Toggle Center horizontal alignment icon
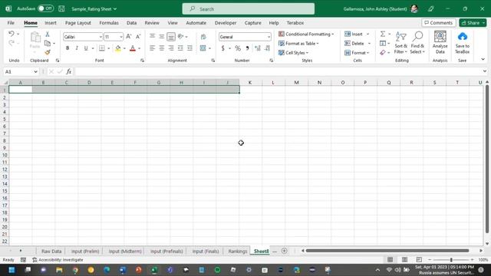491x276 pixels. (162, 48)
